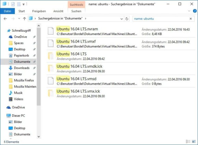Open recent locations dropdown arrow
This screenshot has width=198, height=145.
19,19
